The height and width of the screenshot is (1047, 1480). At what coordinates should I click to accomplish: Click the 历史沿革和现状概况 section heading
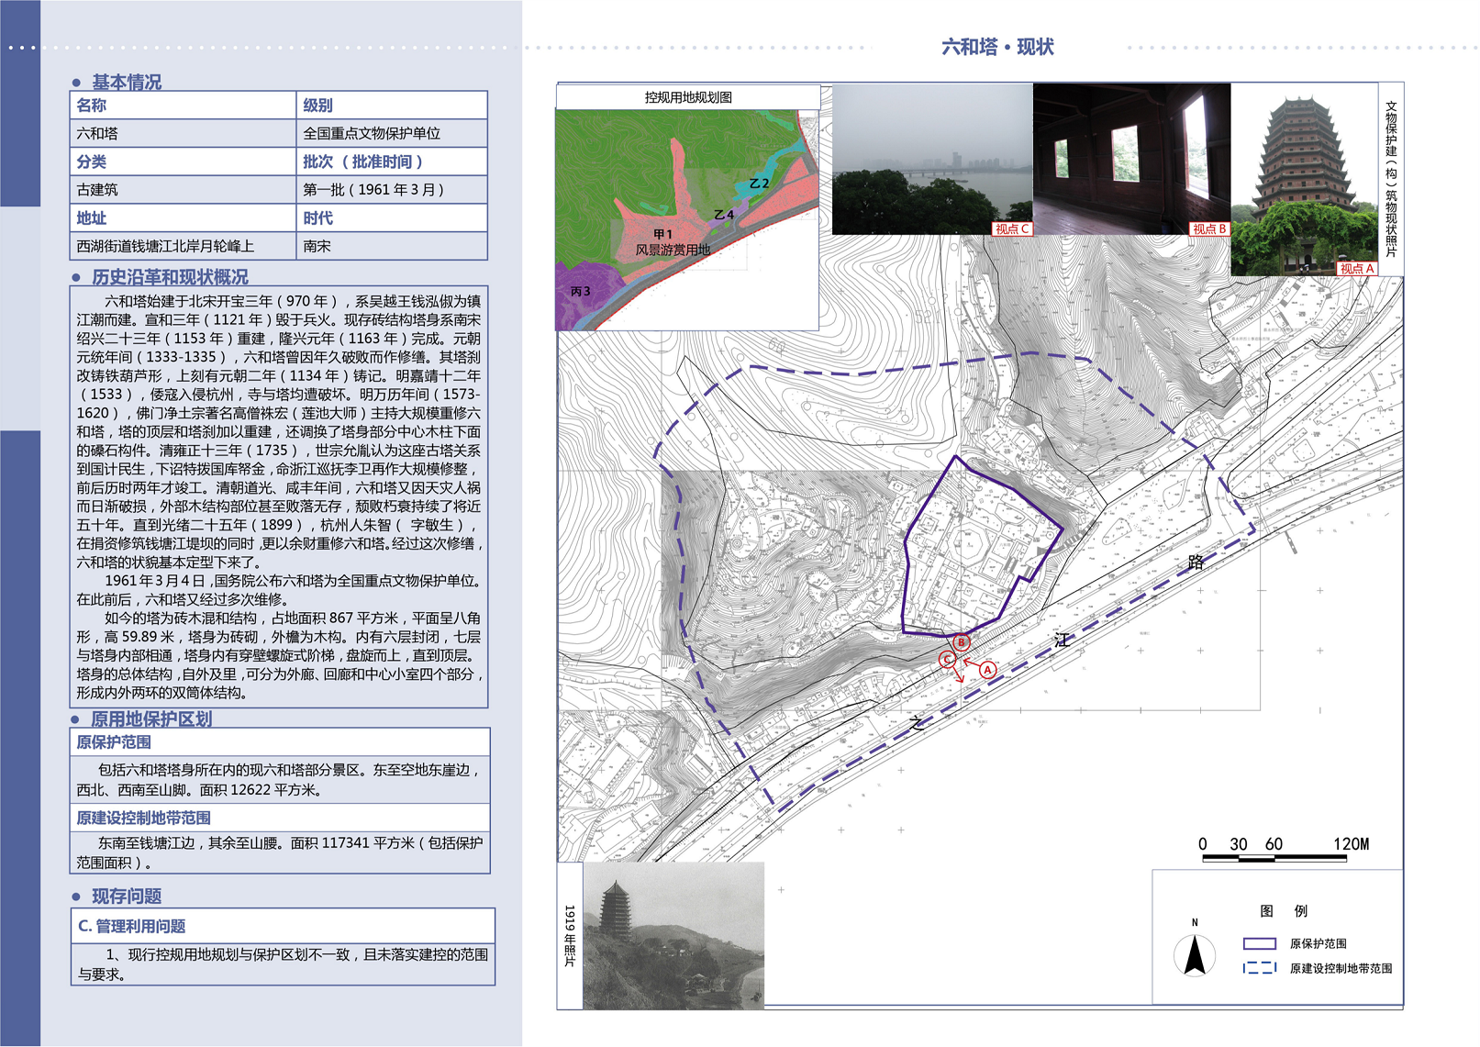pyautogui.click(x=170, y=277)
